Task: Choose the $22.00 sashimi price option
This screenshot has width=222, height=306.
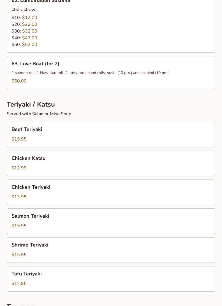Action: pyautogui.click(x=29, y=24)
